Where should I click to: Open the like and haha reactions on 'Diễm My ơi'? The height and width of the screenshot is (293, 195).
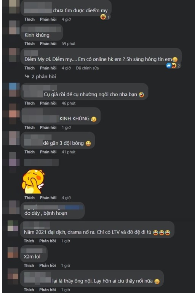[173, 66]
